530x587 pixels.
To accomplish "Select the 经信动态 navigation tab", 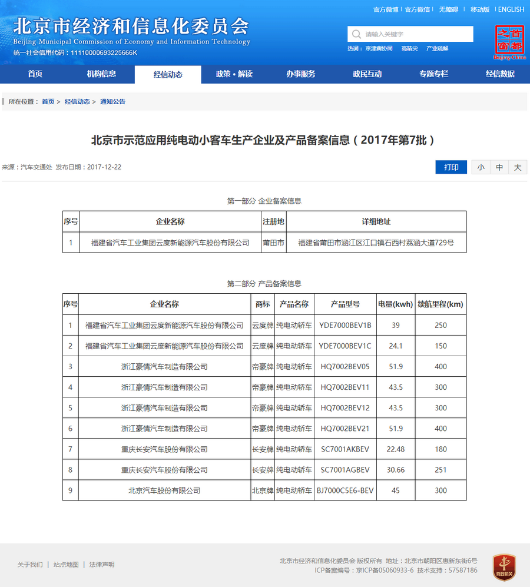I will (168, 75).
